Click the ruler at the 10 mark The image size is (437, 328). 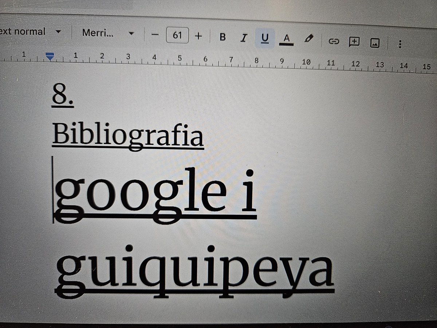pos(306,62)
